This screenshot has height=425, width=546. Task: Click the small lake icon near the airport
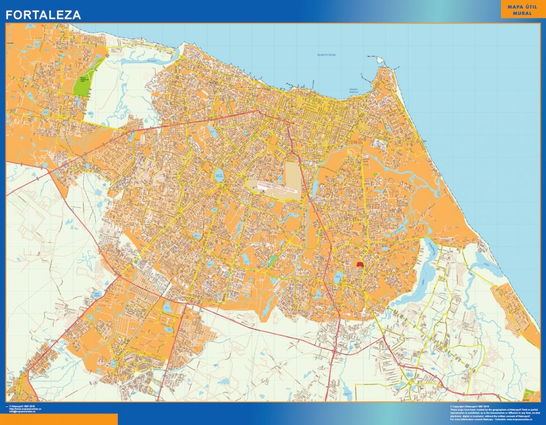pos(280,178)
